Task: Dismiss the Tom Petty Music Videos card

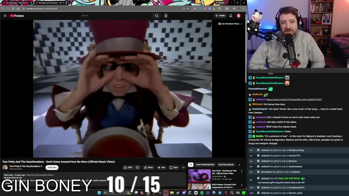Action: [x=241, y=24]
